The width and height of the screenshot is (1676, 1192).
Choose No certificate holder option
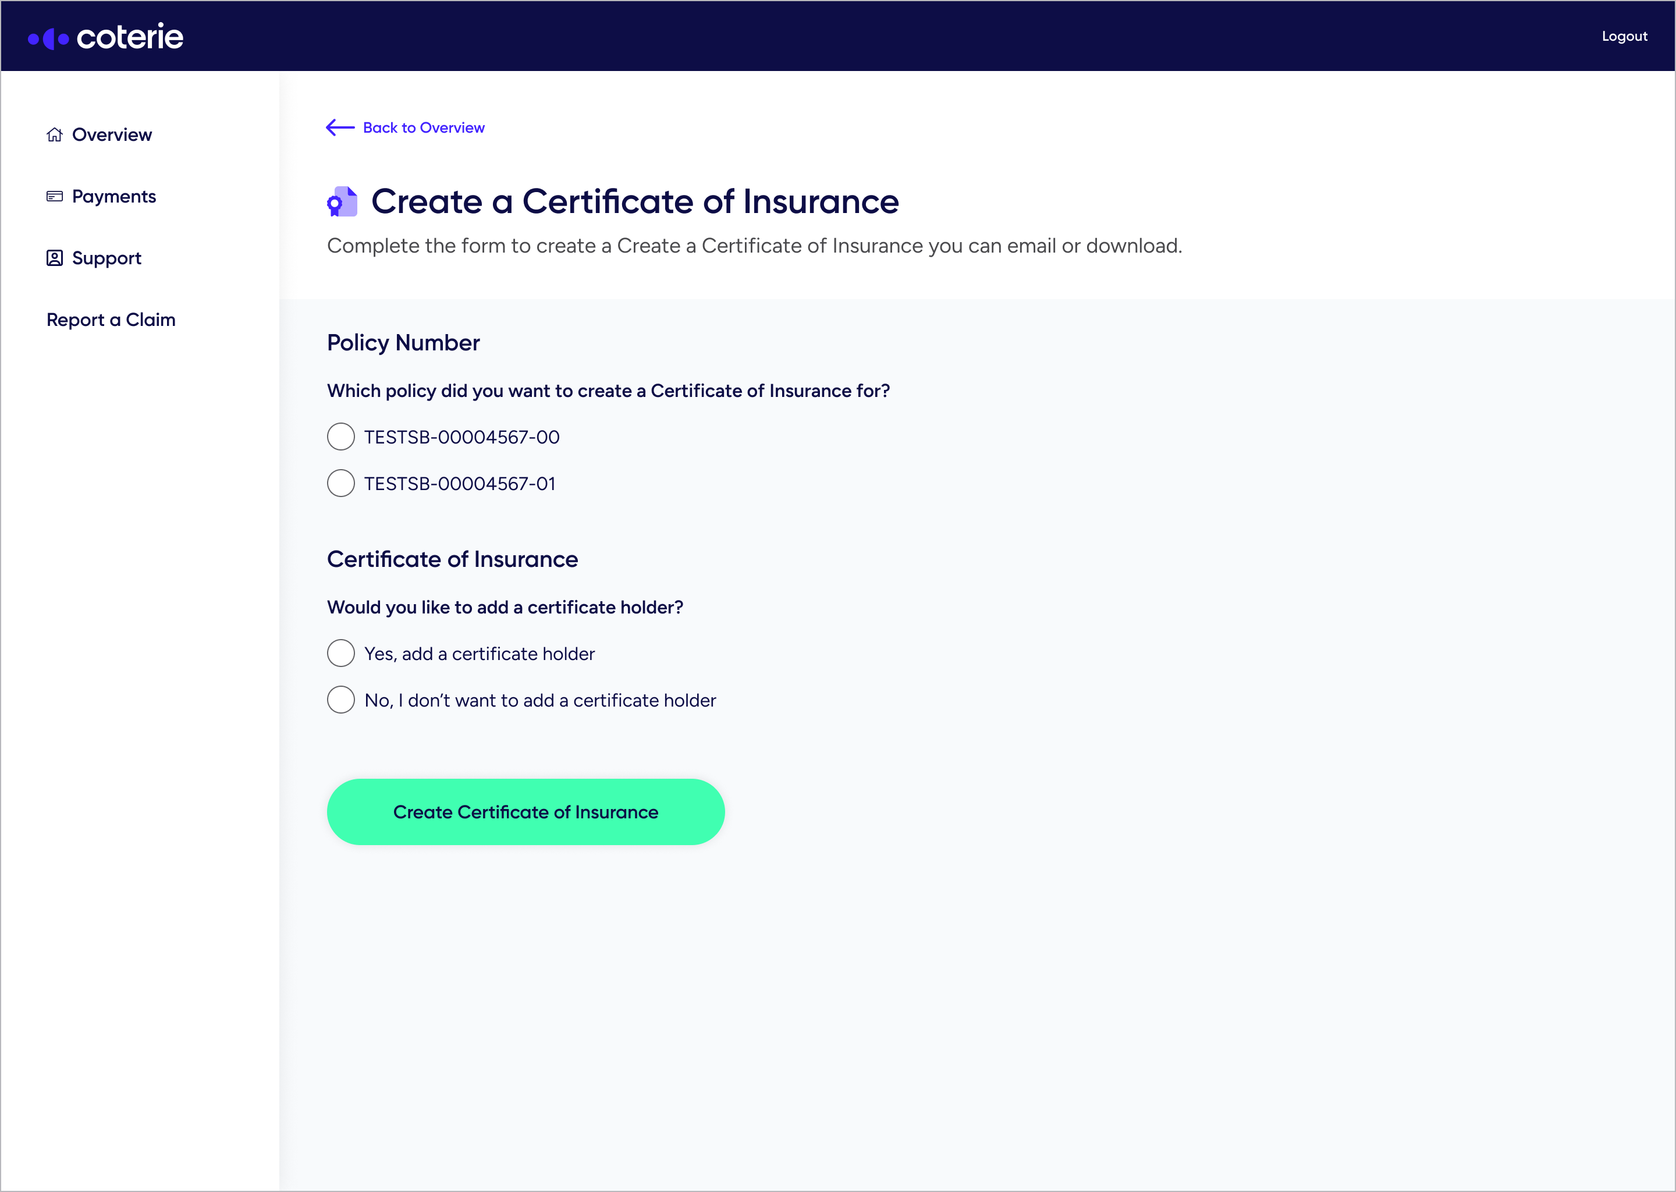click(340, 700)
